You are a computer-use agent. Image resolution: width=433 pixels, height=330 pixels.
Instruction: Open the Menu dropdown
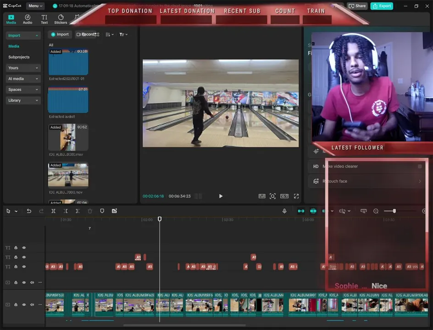coord(35,6)
